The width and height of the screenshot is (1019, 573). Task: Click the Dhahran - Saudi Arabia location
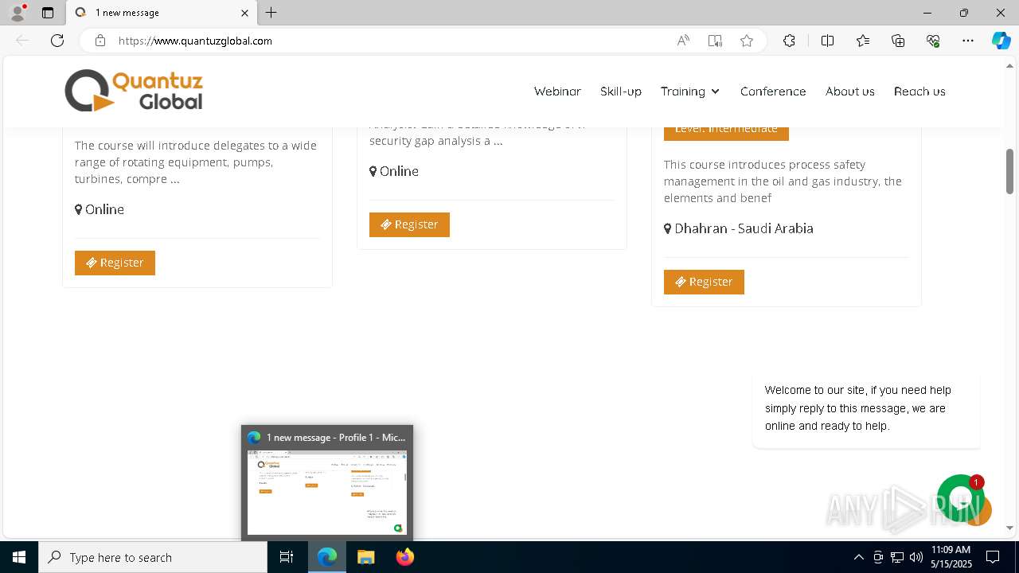pyautogui.click(x=739, y=228)
